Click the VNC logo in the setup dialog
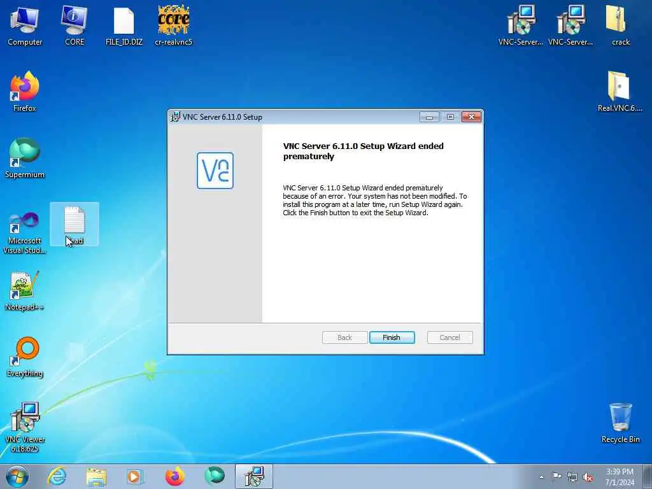This screenshot has height=489, width=652. point(215,171)
